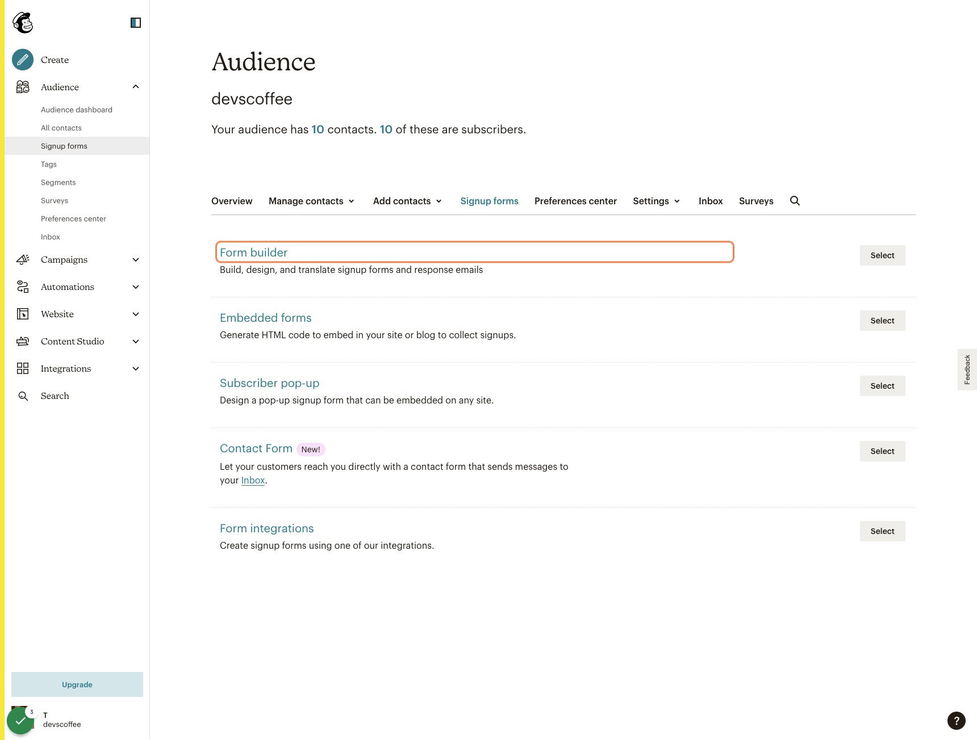Expand the Integrations sidebar section chevron
Image resolution: width=977 pixels, height=740 pixels.
(136, 368)
